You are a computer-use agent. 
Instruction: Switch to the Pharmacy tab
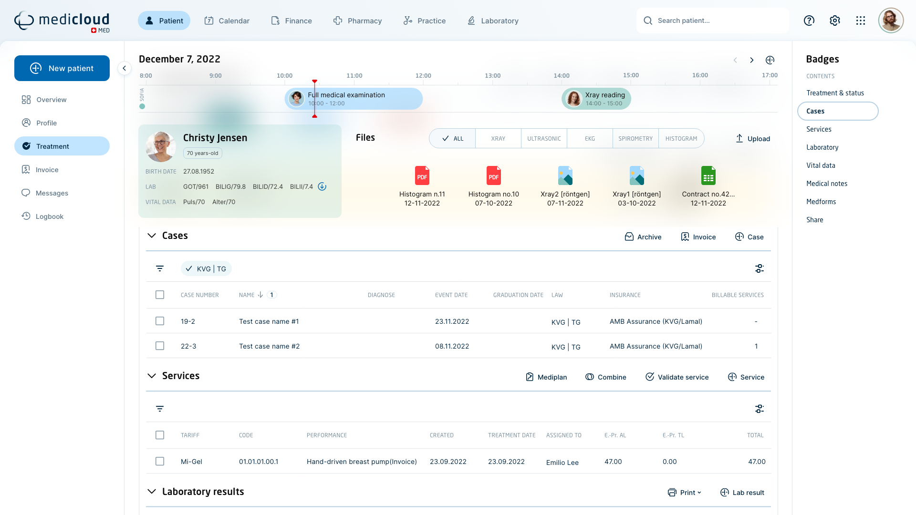click(x=358, y=21)
